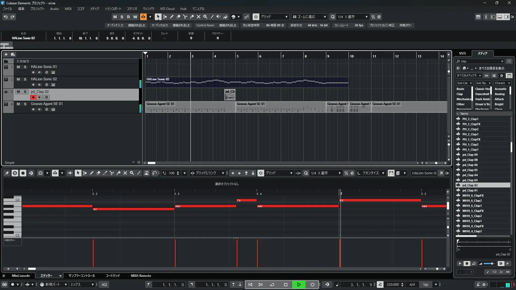Switch to the MixConsole tab
Screen dimensions: 516x290
pos(21,276)
